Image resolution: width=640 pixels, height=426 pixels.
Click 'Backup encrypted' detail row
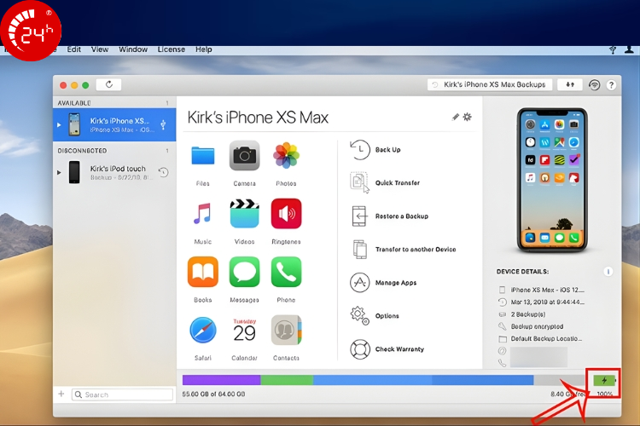[531, 326]
